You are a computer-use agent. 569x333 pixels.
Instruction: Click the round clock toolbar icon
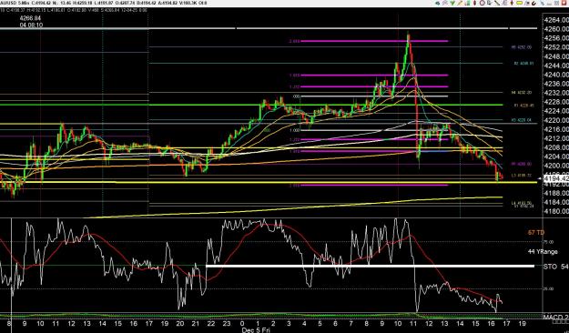click(483, 3)
